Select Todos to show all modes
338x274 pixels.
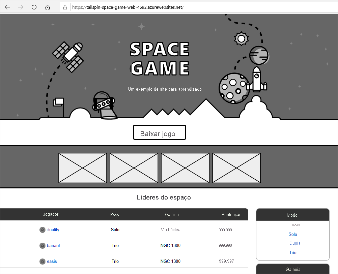pos(295,225)
